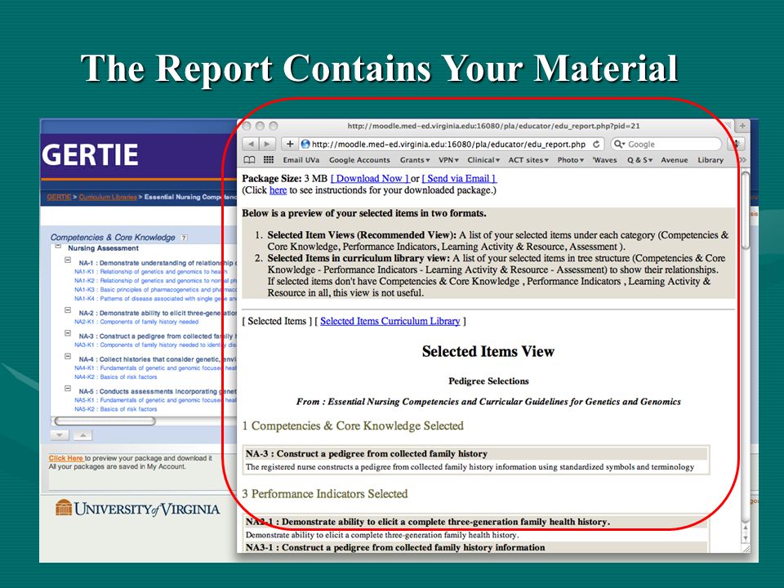The image size is (784, 588).
Task: Select NA4-K1 Fundamentals of genetic item
Action: [x=155, y=368]
